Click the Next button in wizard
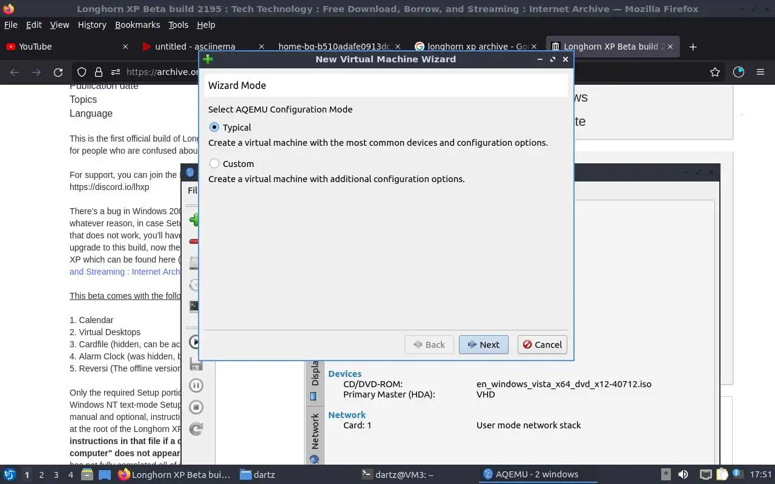775x484 pixels. point(483,345)
